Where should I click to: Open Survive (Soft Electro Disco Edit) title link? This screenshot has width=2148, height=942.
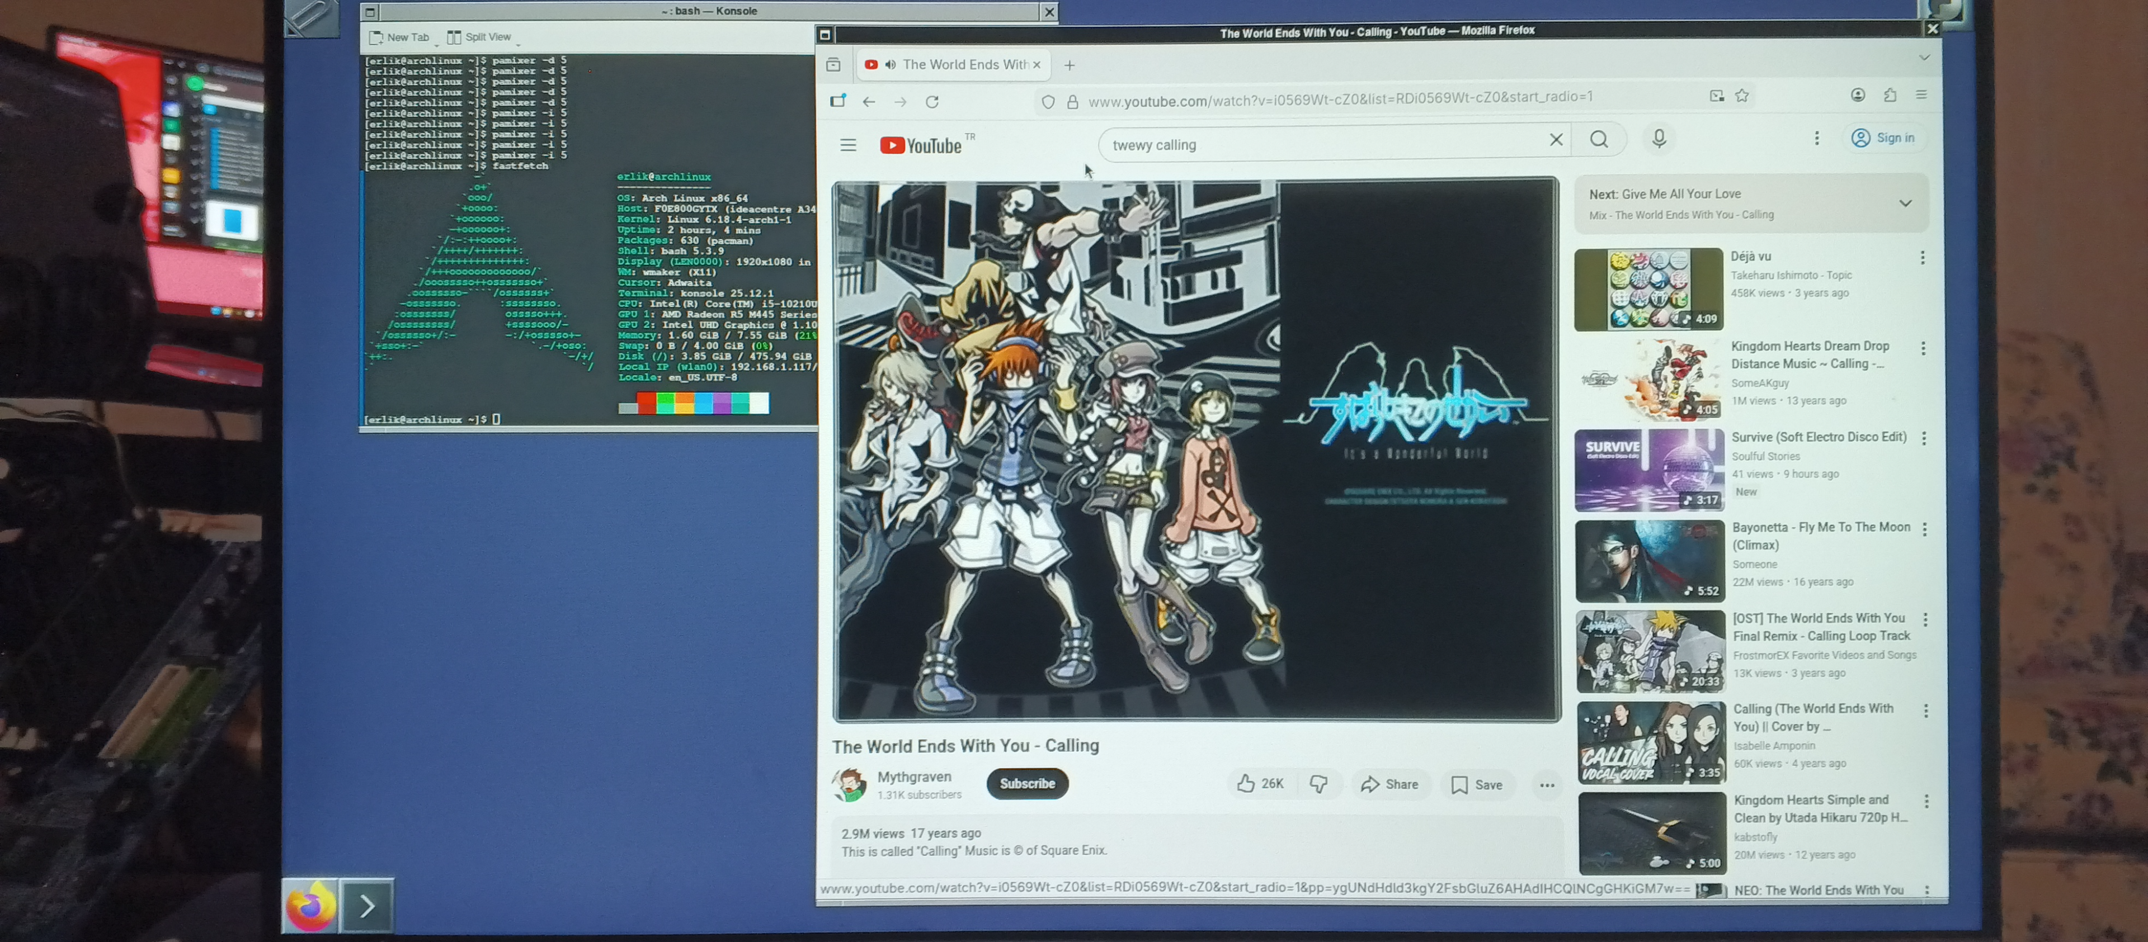click(x=1820, y=437)
